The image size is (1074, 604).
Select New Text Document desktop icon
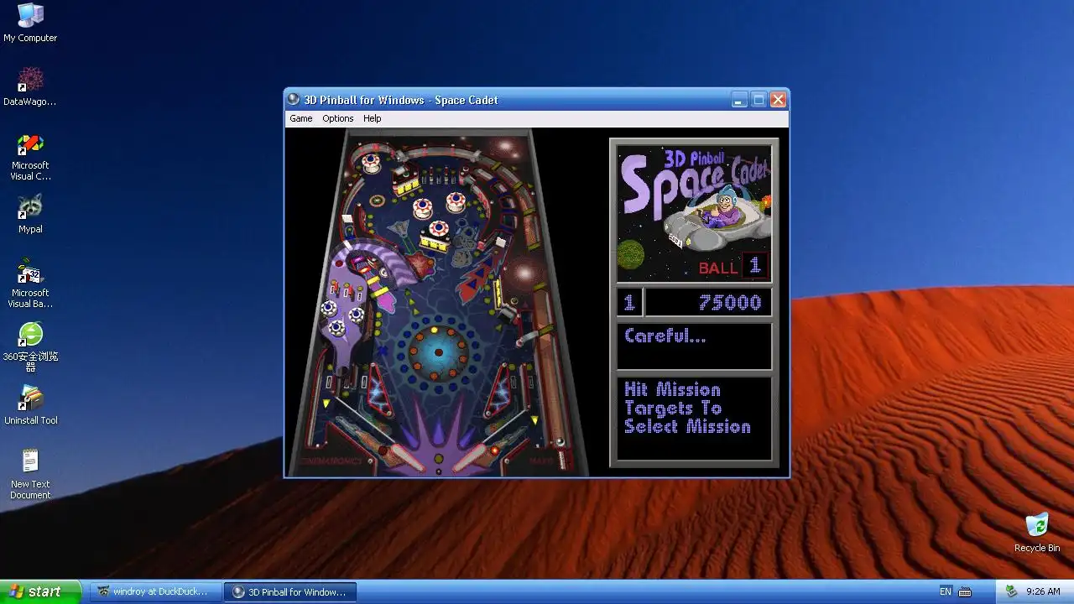coord(30,474)
